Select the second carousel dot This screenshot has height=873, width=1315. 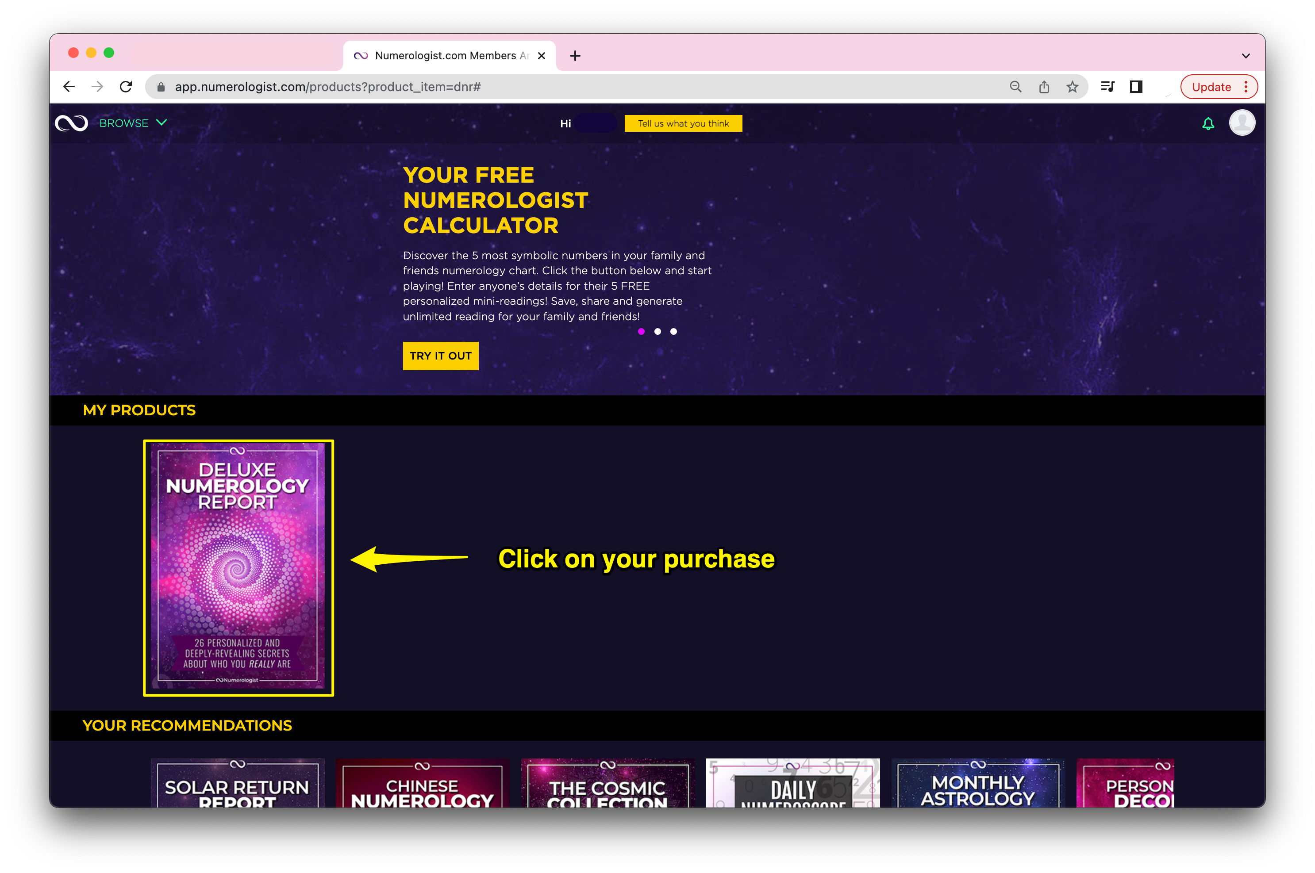click(x=657, y=332)
